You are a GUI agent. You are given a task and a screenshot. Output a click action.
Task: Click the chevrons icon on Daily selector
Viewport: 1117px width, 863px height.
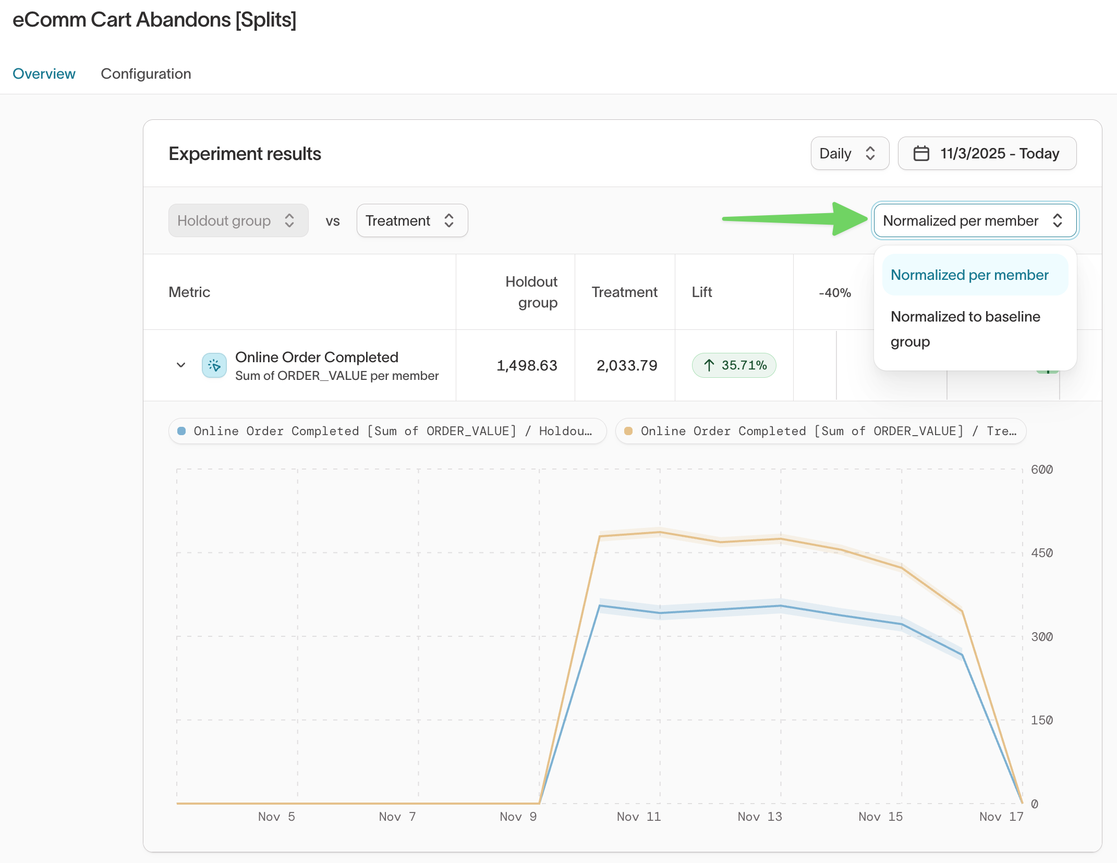(x=870, y=153)
